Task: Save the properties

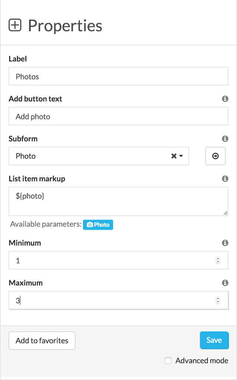Action: point(214,340)
